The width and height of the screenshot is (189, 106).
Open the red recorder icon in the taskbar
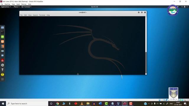pyautogui.click(x=131, y=103)
